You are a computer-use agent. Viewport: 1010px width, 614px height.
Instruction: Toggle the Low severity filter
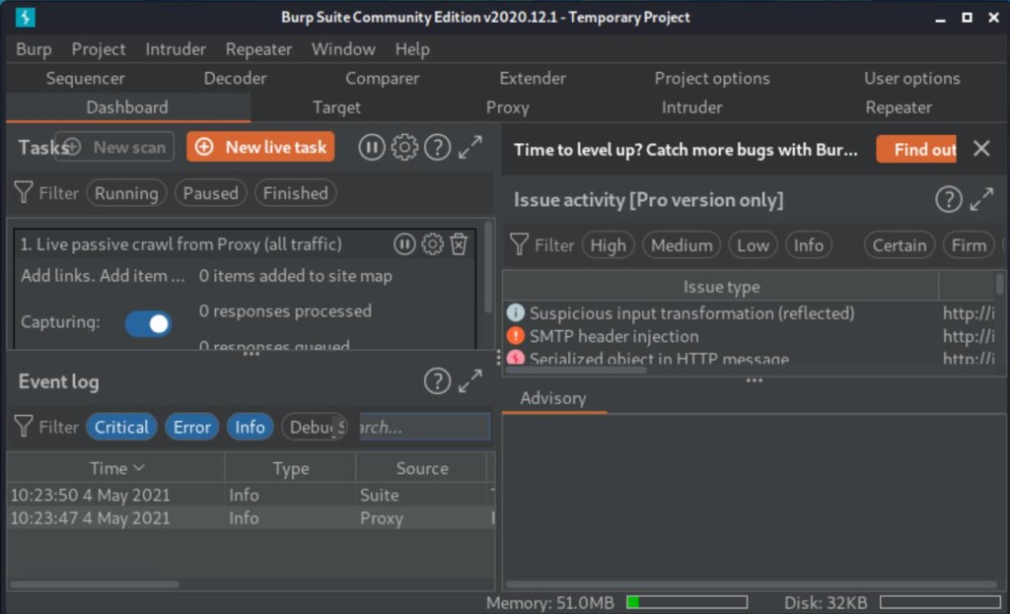pyautogui.click(x=753, y=245)
